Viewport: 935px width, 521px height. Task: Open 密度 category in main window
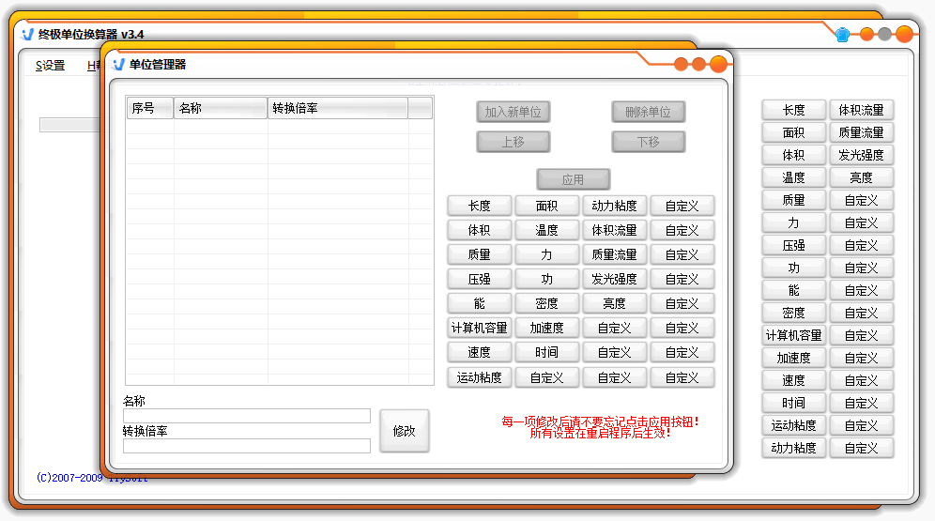tap(793, 313)
